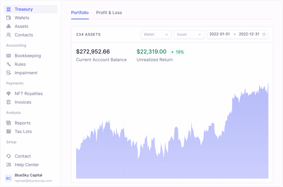Click the NFT Royalties diamond icon
This screenshot has height=187, width=283.
(9, 94)
